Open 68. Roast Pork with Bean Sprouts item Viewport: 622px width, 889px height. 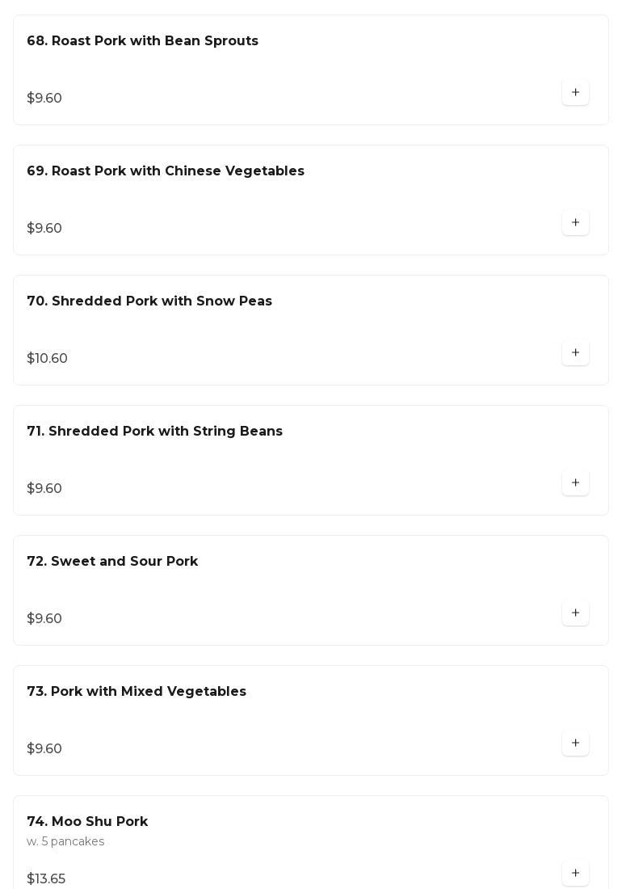tap(142, 41)
